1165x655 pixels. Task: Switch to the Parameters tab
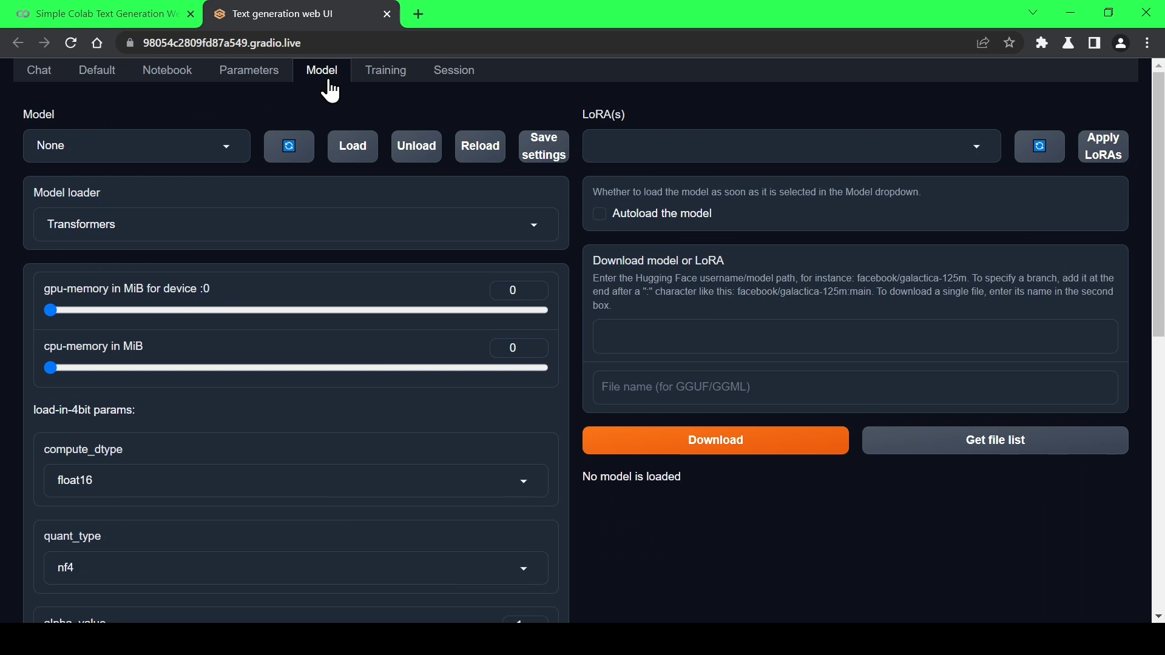coord(249,70)
